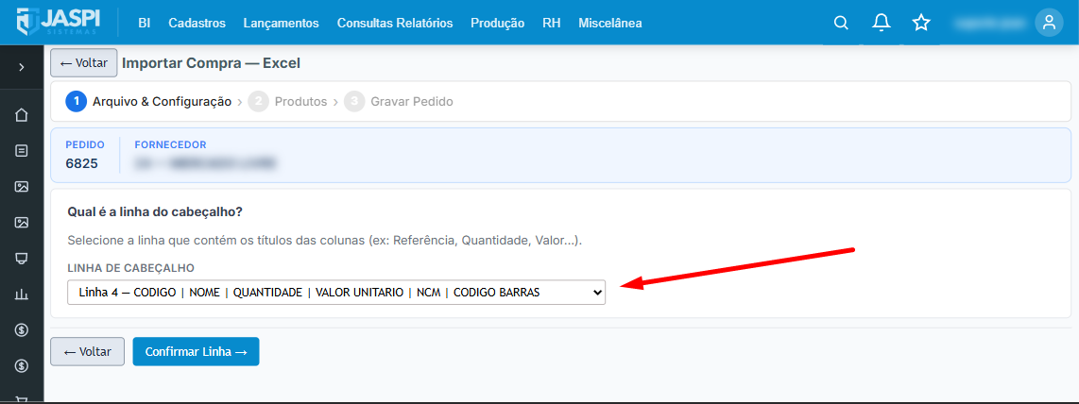
Task: Click the bar chart sidebar icon
Action: click(x=22, y=295)
